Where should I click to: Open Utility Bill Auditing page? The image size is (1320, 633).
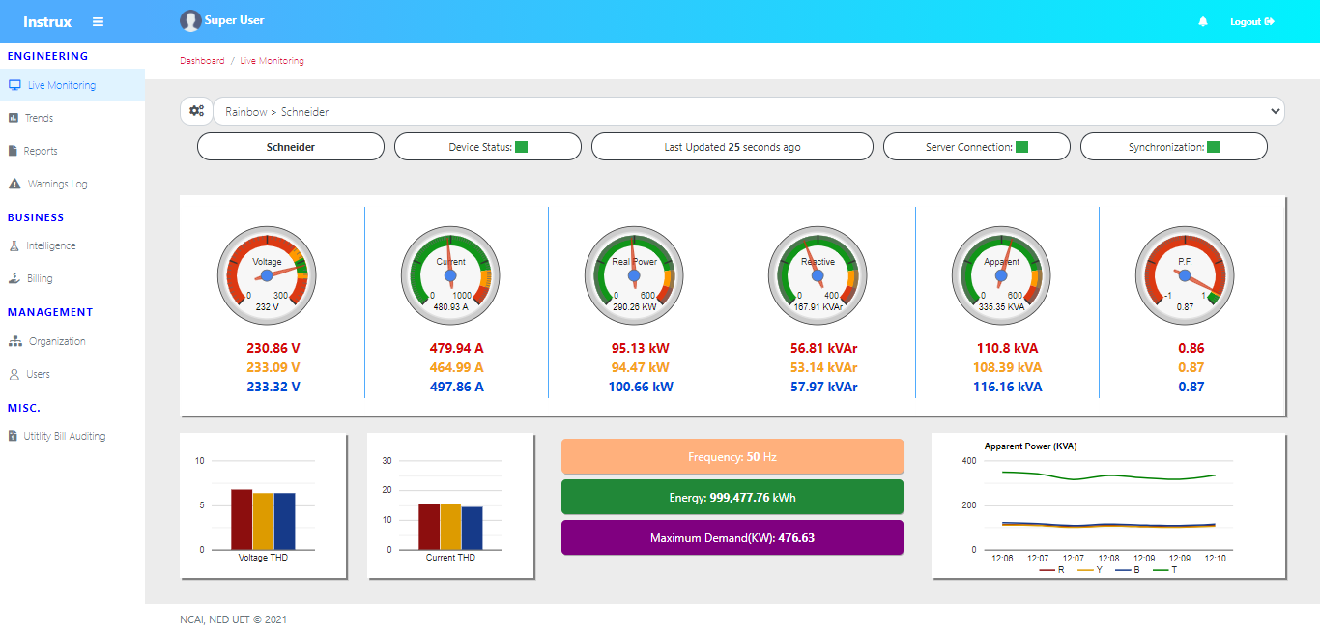pos(65,436)
